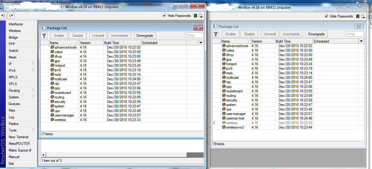Sort by Name column in left Package List
This screenshot has height=169, width=372.
pyautogui.click(x=64, y=43)
